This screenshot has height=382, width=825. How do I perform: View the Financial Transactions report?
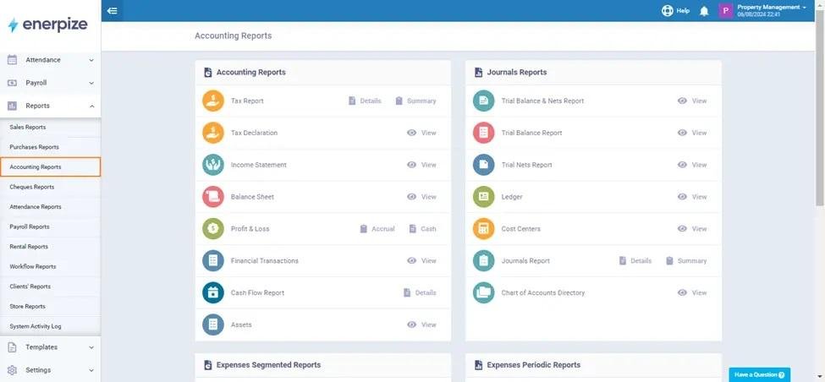click(x=421, y=260)
